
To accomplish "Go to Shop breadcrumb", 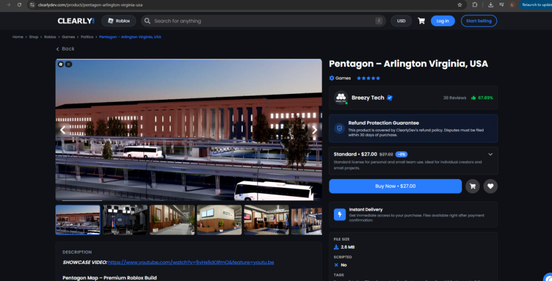I will pos(34,37).
